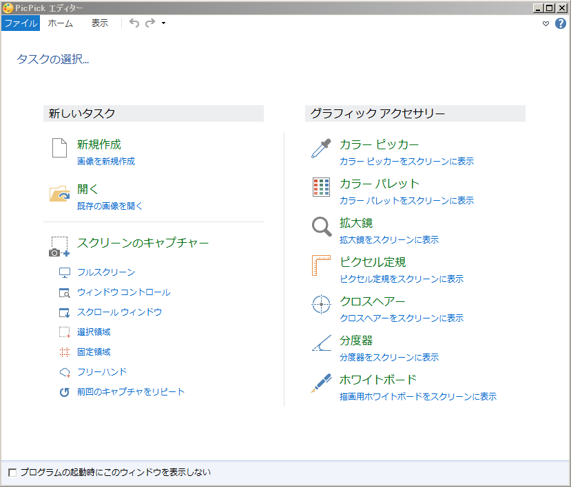The height and width of the screenshot is (487, 571).
Task: Click the dotted region icon beside 選択領域
Action: coord(65,332)
